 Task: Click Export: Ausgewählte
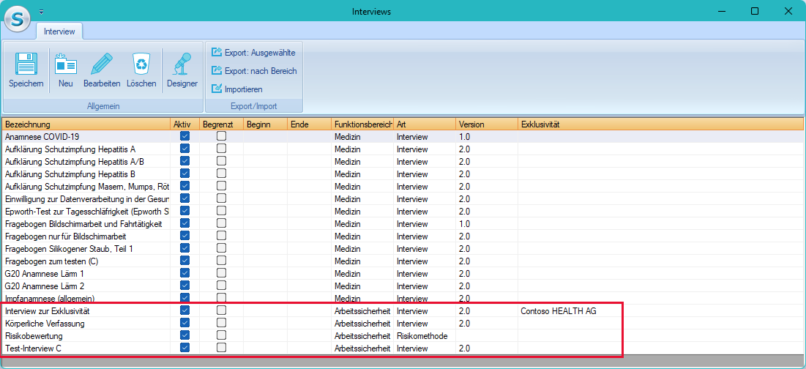253,53
